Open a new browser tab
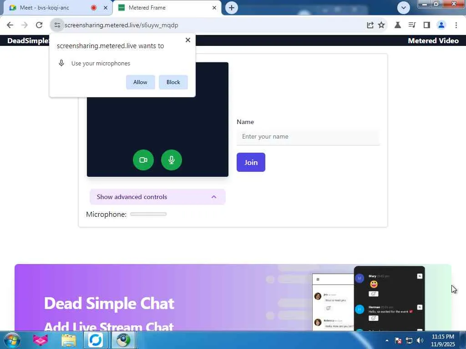Image resolution: width=466 pixels, height=349 pixels. 232,8
